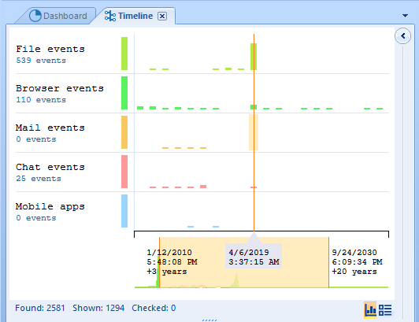Switch to bar chart timeline view

370,310
